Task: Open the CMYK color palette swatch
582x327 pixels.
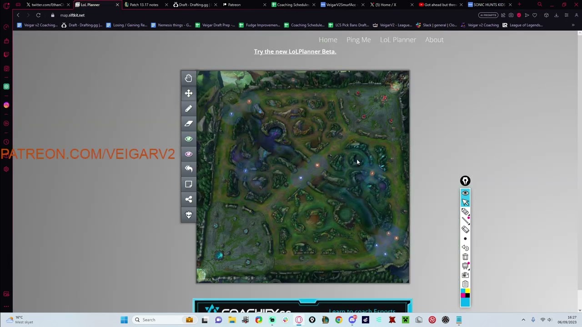Action: tap(465, 293)
